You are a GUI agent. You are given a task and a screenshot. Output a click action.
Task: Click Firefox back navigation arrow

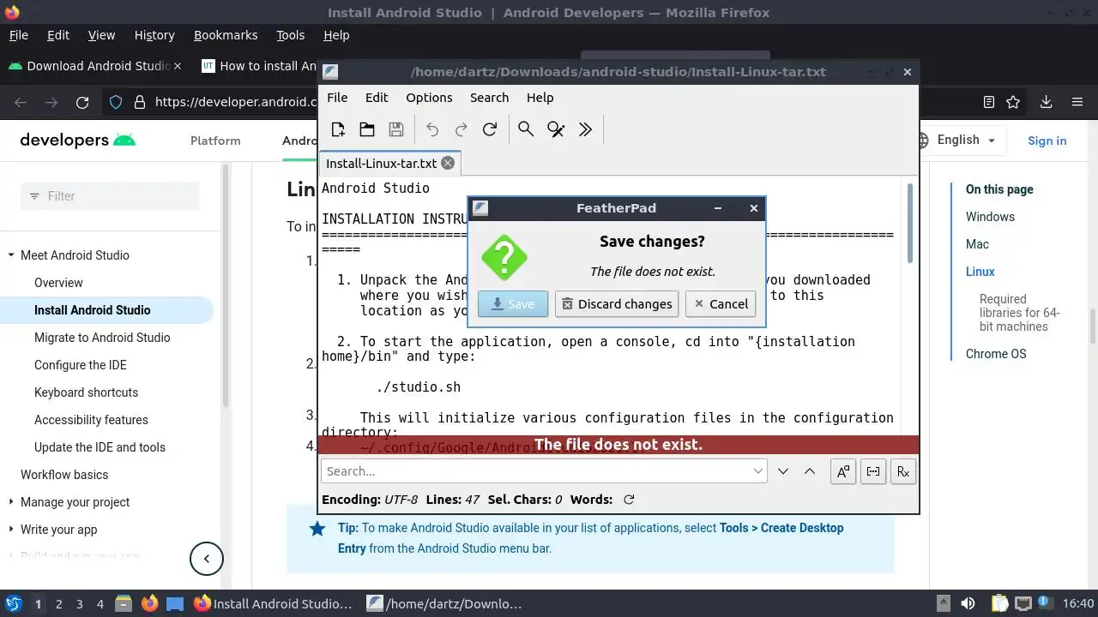click(21, 102)
